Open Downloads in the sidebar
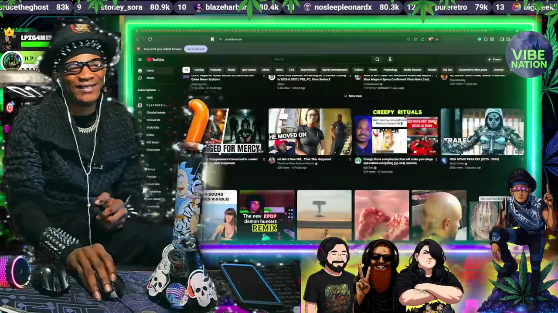The image size is (558, 313). 153,206
